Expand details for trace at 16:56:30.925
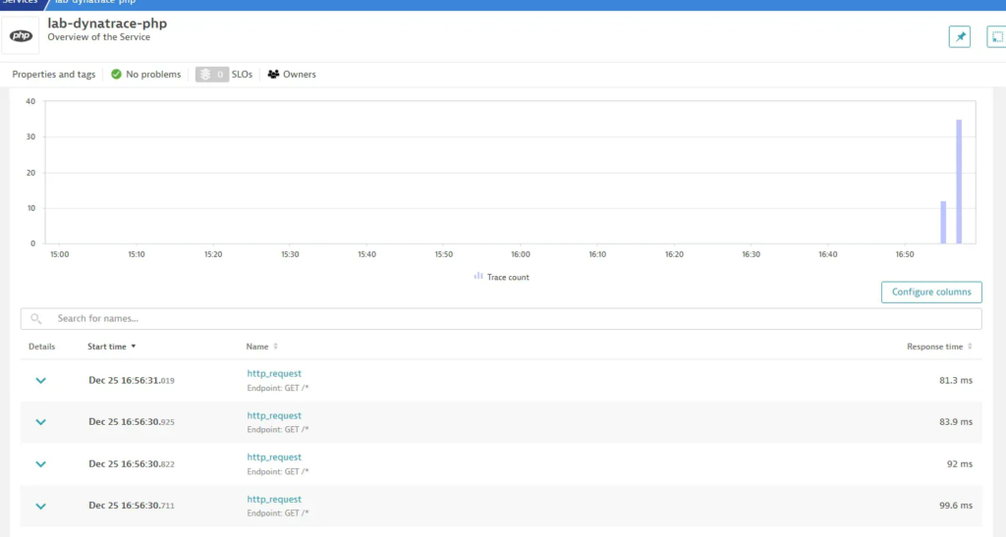Viewport: 1006px width, 537px height. [x=40, y=422]
